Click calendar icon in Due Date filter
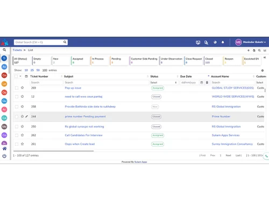This screenshot has height=201, width=269. (202, 83)
